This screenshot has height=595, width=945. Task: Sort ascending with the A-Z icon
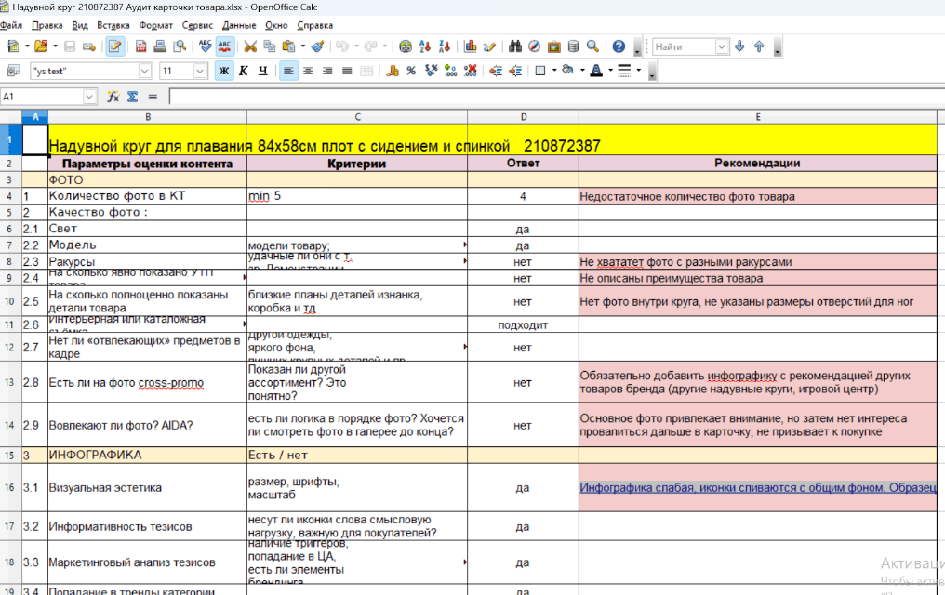[425, 46]
